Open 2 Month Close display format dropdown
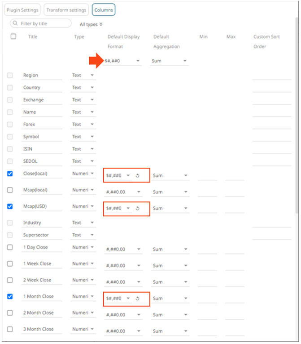Viewport: 301px width, 344px height. [x=123, y=315]
